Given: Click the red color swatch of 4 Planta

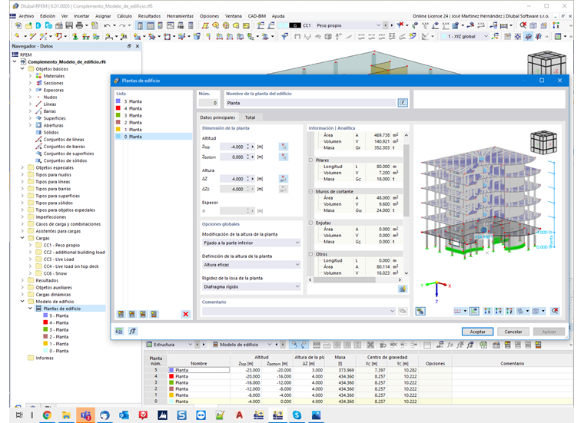Looking at the screenshot, I should pos(118,108).
